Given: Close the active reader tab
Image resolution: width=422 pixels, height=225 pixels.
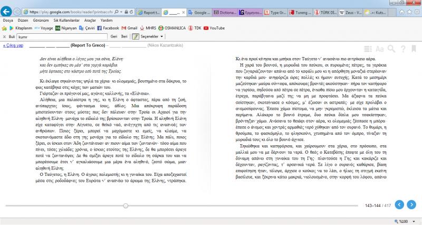Looking at the screenshot, I should coord(183,12).
